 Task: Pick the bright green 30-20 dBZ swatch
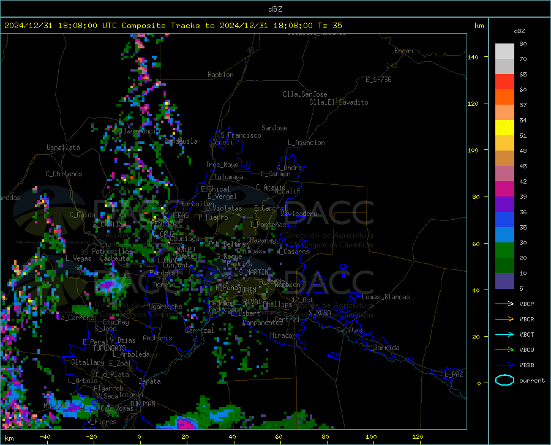pos(504,250)
